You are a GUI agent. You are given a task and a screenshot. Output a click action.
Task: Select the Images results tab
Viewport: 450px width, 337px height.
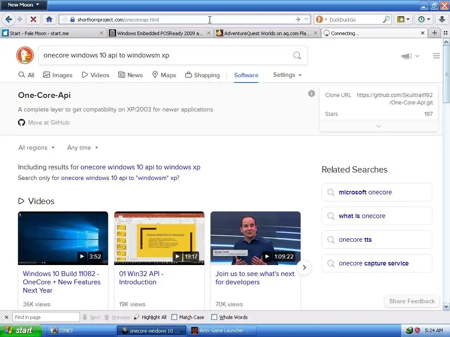click(x=58, y=75)
